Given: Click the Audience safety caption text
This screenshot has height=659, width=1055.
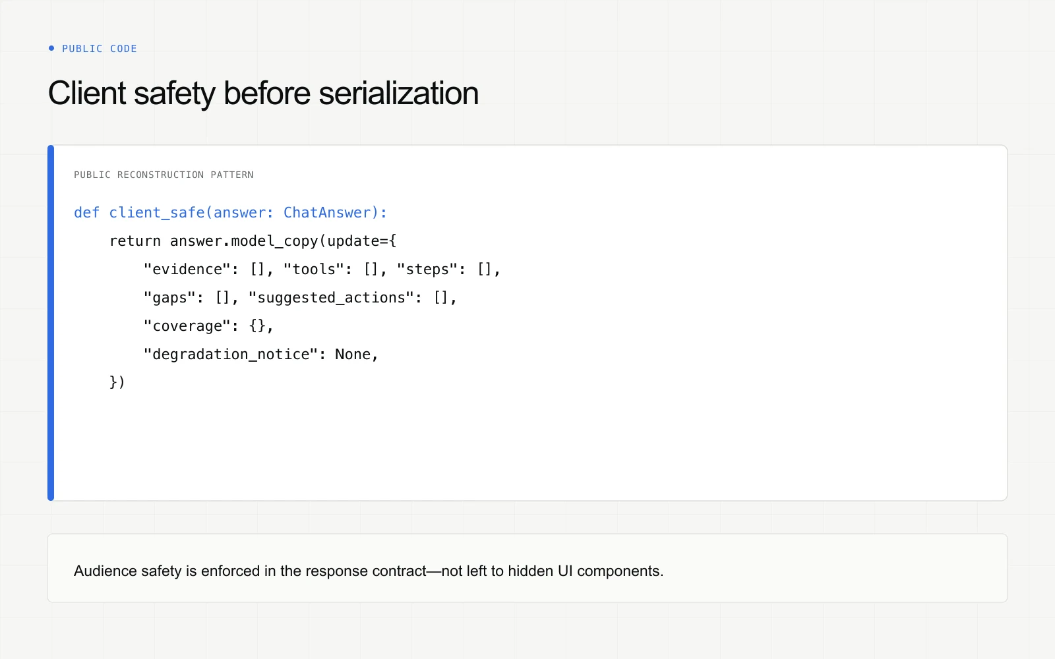Looking at the screenshot, I should [x=369, y=571].
